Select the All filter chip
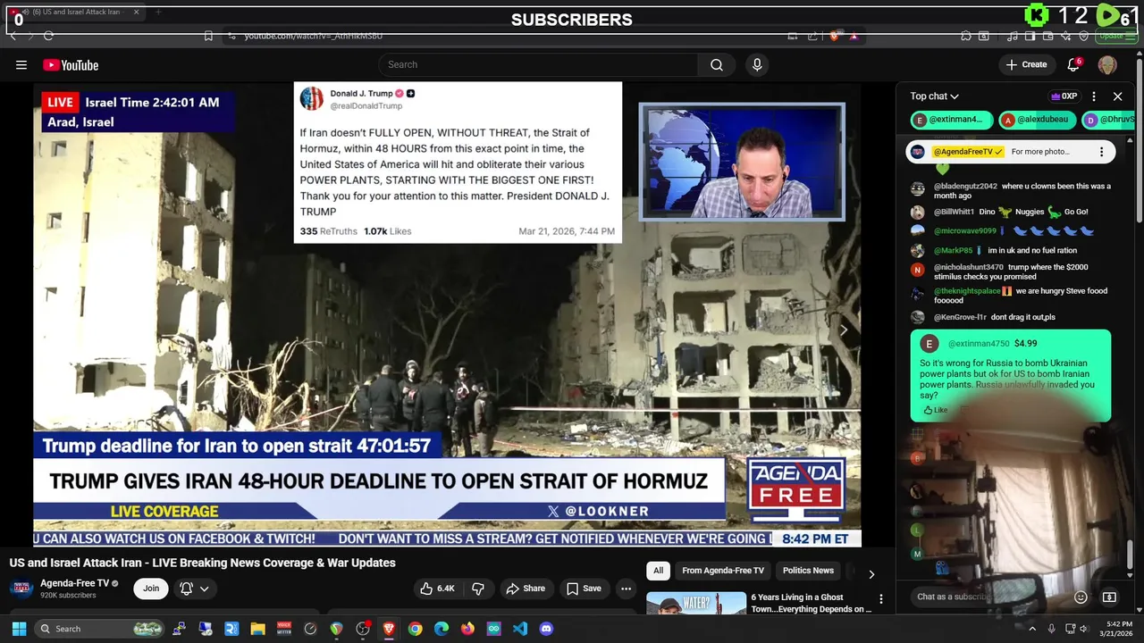 coord(658,571)
